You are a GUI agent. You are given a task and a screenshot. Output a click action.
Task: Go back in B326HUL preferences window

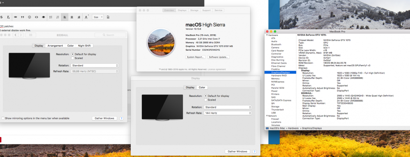pyautogui.click(x=16, y=35)
